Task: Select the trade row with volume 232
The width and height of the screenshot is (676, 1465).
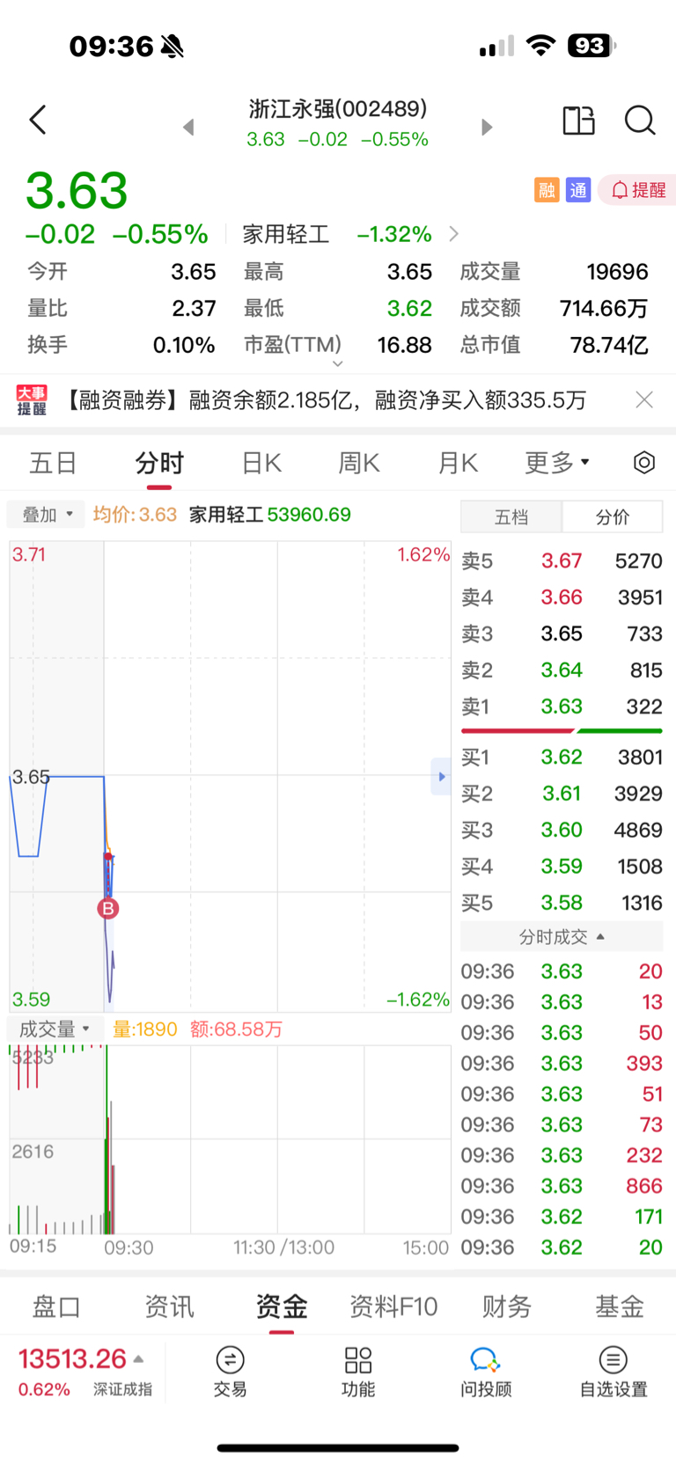Action: pos(562,1155)
